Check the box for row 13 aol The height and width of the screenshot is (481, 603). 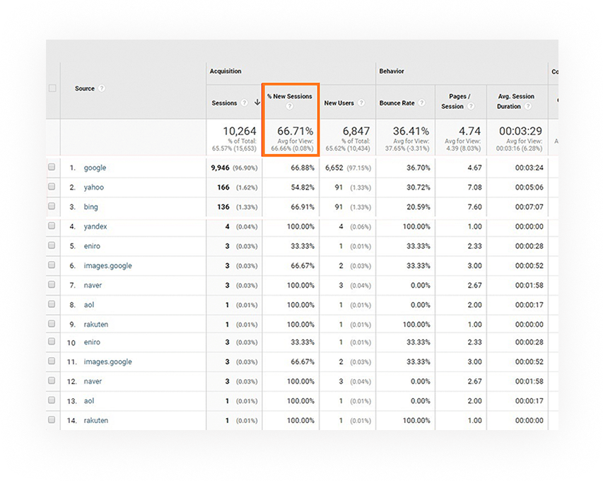(52, 400)
